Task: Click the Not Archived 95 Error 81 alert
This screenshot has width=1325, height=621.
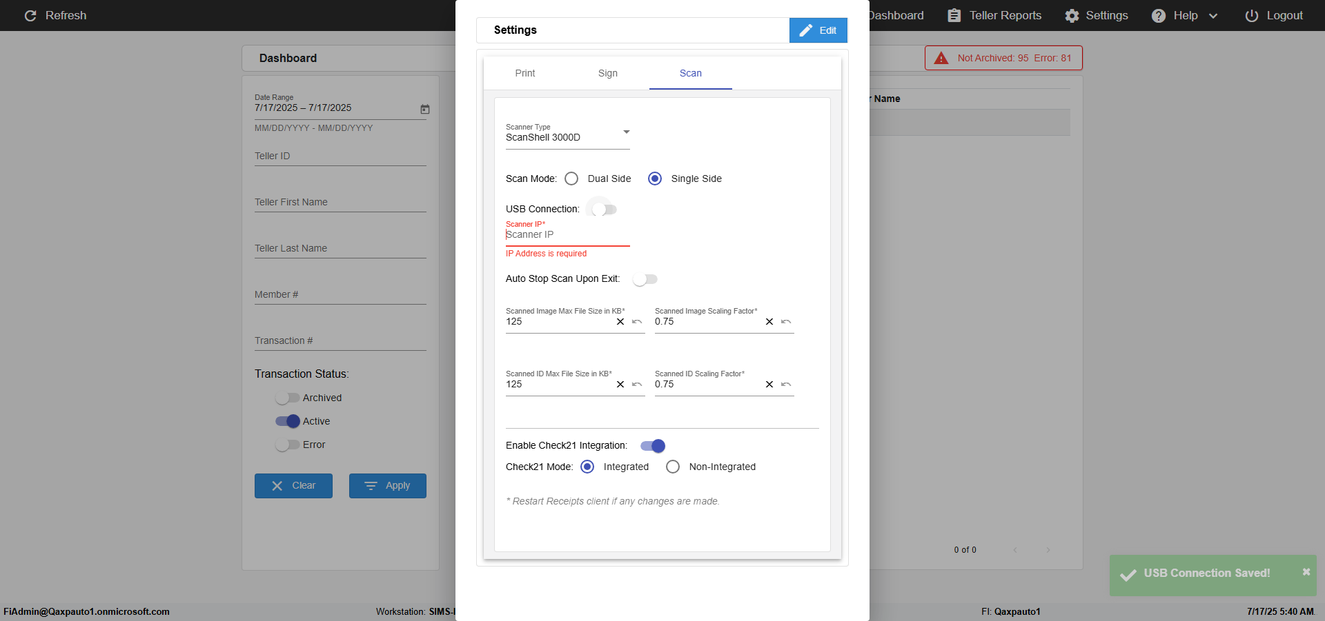Action: click(x=1003, y=58)
